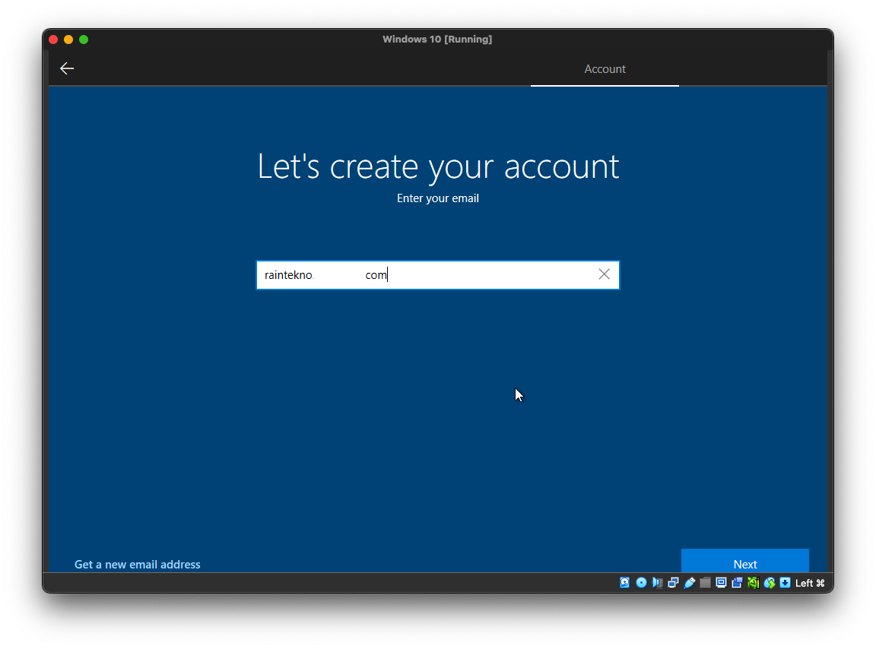Open the network adapters status icon
The width and height of the screenshot is (876, 649).
point(673,583)
